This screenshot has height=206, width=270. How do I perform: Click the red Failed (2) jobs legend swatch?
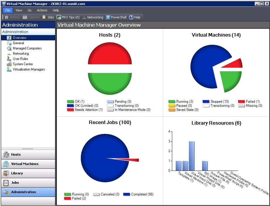coord(67,198)
